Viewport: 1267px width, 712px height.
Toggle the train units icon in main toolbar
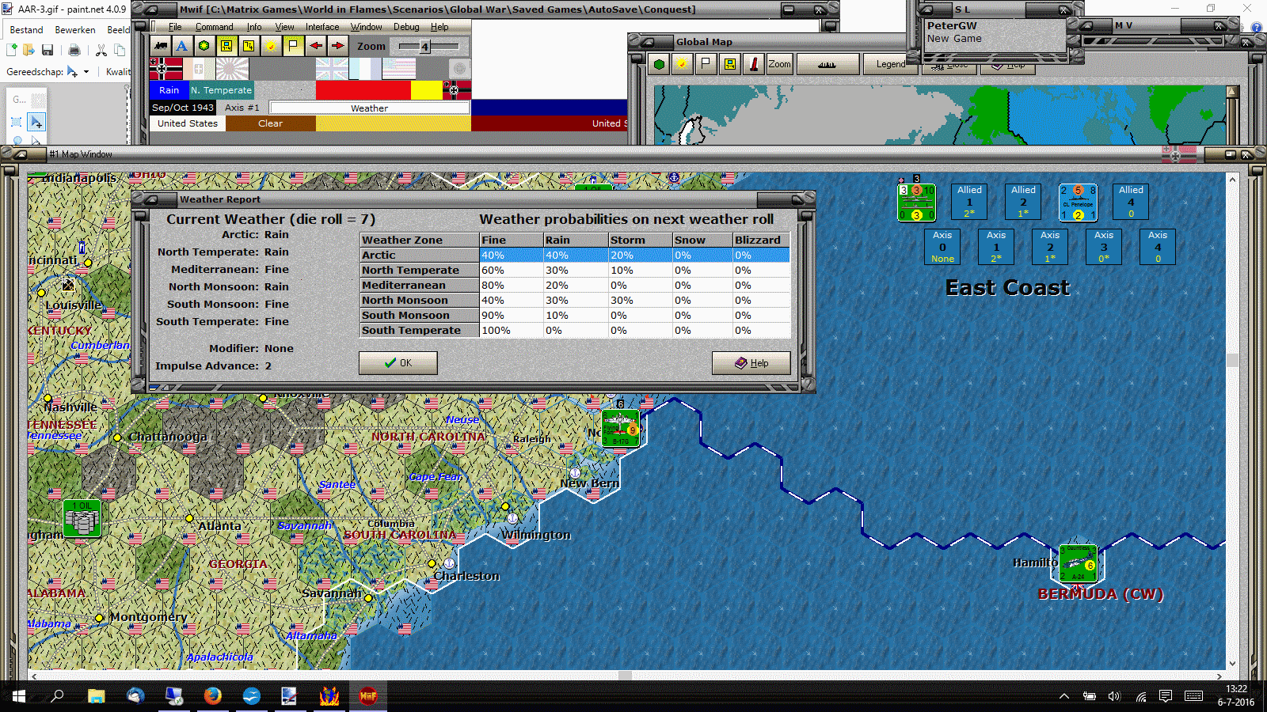click(x=161, y=46)
